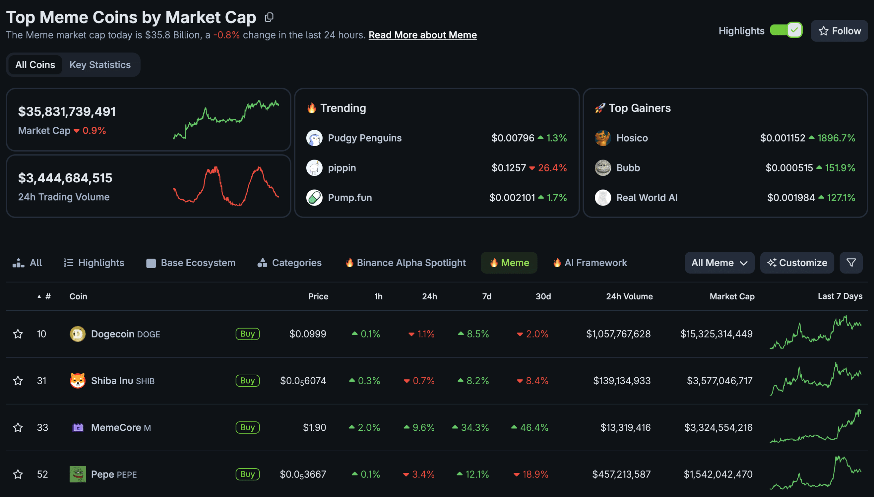Image resolution: width=874 pixels, height=497 pixels.
Task: Switch to the Key Statistics tab
Action: tap(100, 64)
